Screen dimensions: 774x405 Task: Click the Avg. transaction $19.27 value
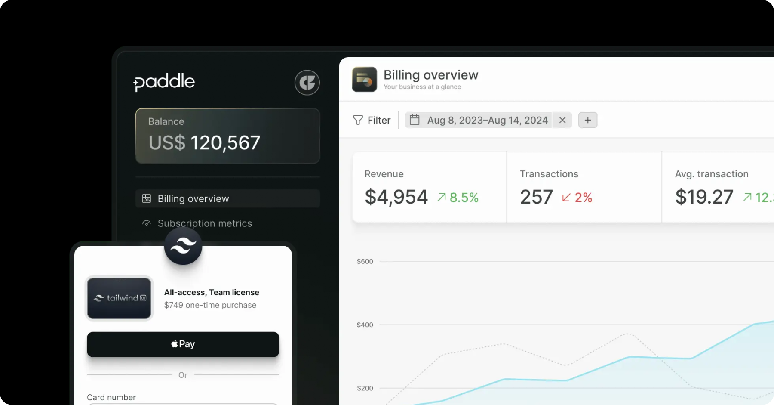pyautogui.click(x=704, y=197)
